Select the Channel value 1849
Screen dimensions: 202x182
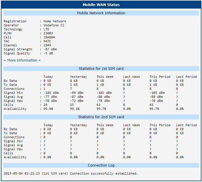[47, 45]
